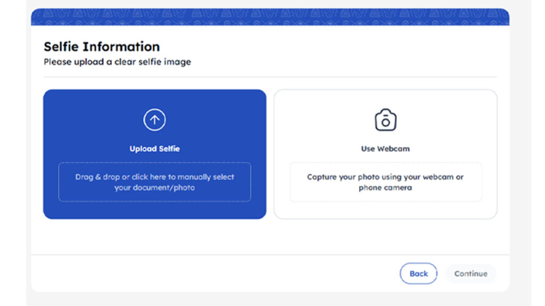Click the 'Please upload a clear selfie image' text
The image size is (545, 306).
pos(117,62)
